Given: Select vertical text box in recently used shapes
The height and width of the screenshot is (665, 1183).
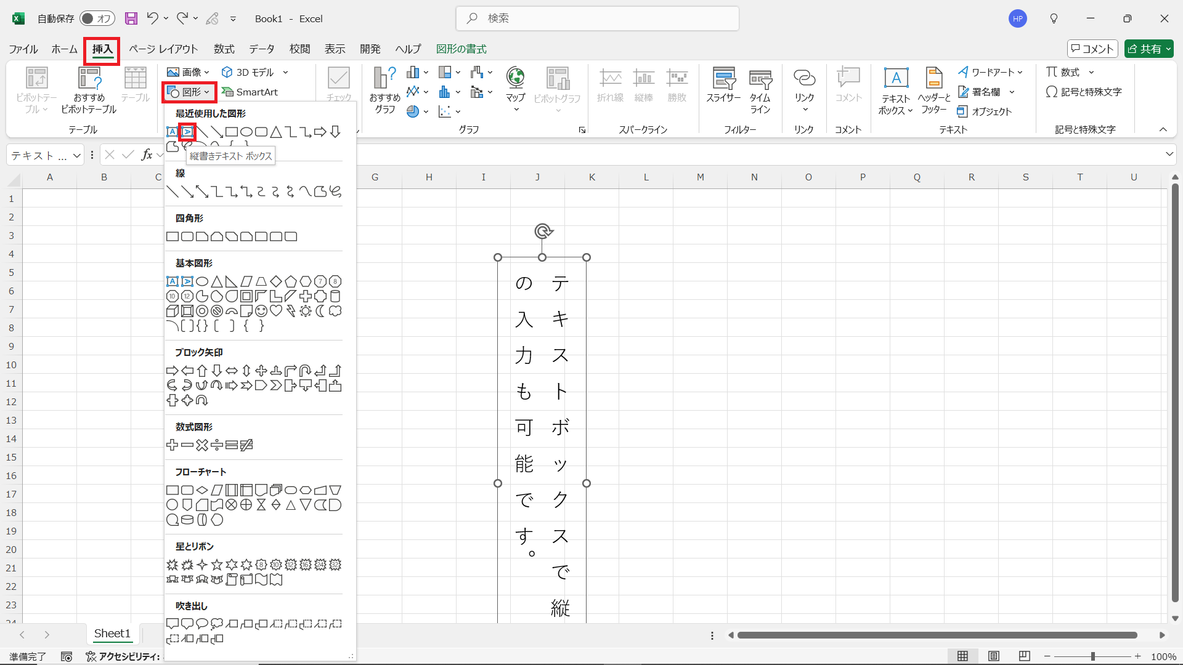Looking at the screenshot, I should tap(187, 132).
